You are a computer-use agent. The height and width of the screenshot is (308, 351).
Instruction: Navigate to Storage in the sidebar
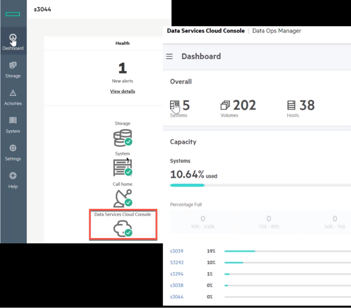tap(13, 69)
